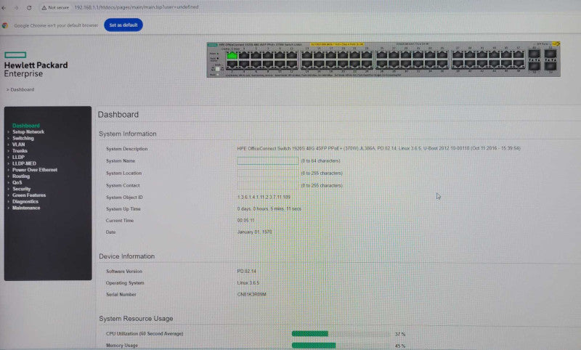Set Chrome as default browser
This screenshot has width=581, height=350.
[x=123, y=25]
